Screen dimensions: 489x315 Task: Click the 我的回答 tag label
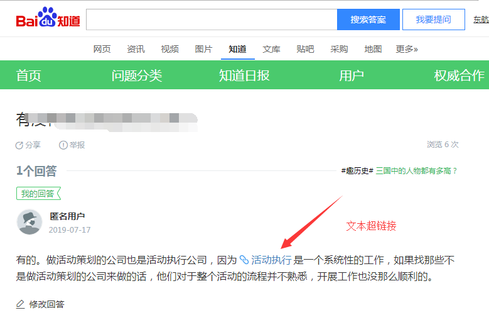[38, 194]
